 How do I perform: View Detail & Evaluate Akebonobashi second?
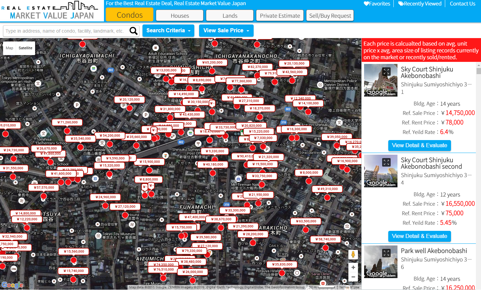[420, 236]
